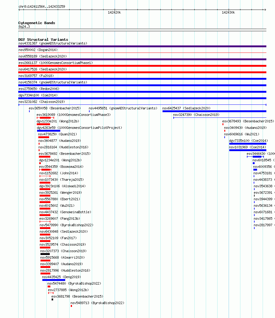This screenshot has height=318, width=275.
Task: Click nsv6417526 (Sedlazeck2020) label
Action: pos(43,69)
